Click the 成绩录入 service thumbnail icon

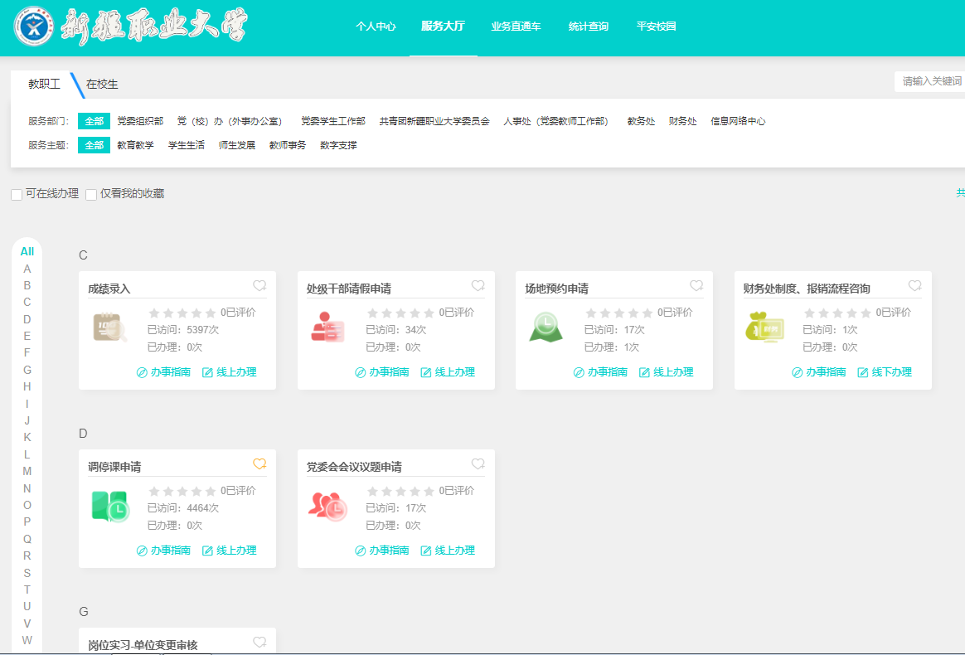coord(109,328)
